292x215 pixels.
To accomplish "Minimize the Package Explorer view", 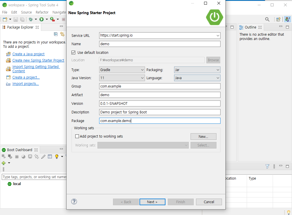I will point(61,26).
